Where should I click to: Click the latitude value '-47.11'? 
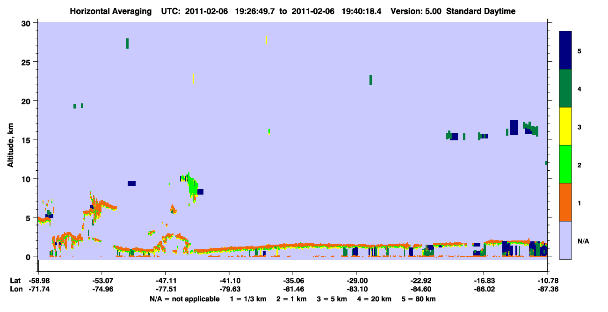click(x=166, y=281)
